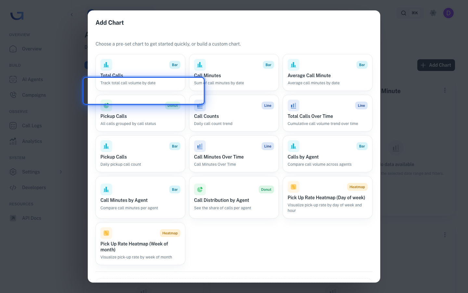468x293 pixels.
Task: Click the bar icon on Average Call Minute card
Action: click(x=293, y=65)
